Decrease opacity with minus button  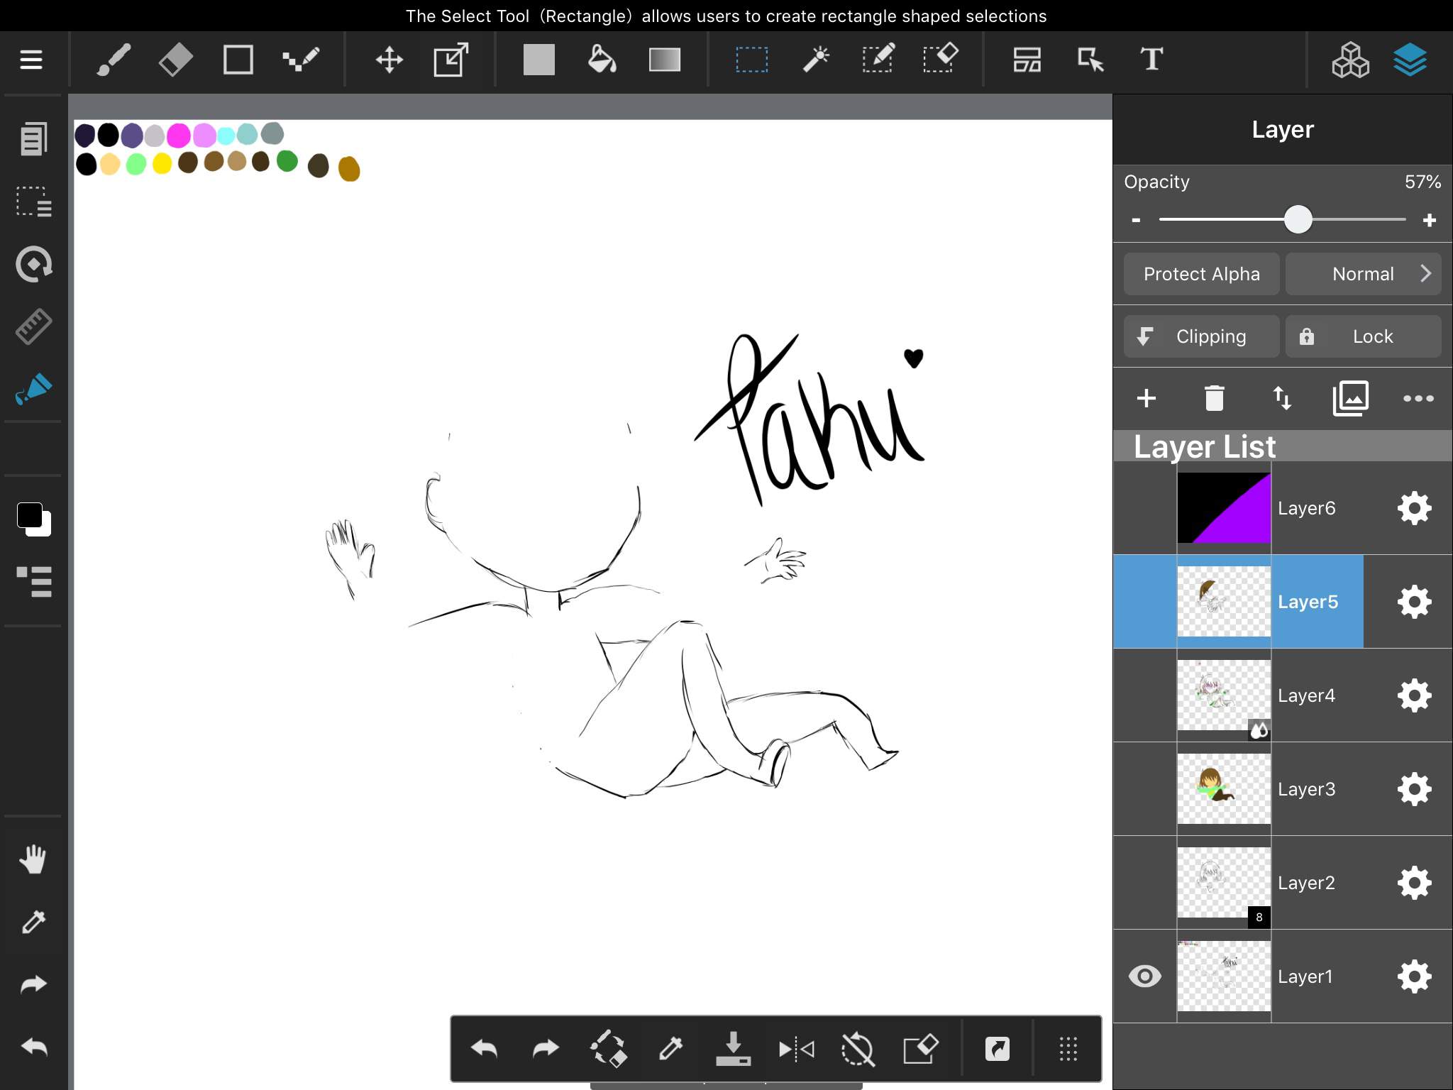coord(1136,220)
